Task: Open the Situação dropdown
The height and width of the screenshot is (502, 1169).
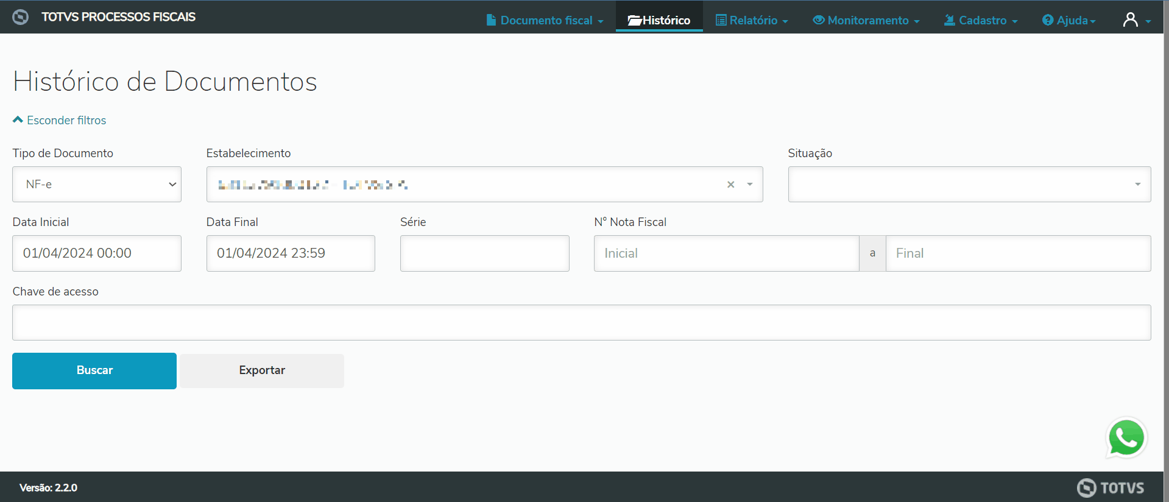Action: [x=969, y=185]
